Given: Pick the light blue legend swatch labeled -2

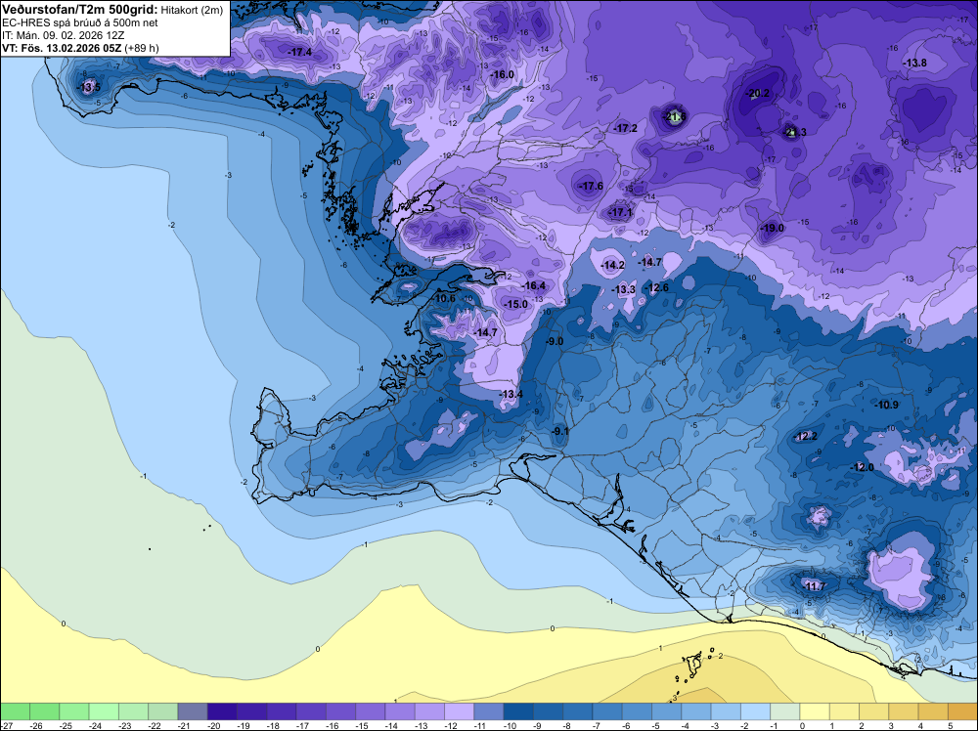Looking at the screenshot, I should (x=755, y=711).
